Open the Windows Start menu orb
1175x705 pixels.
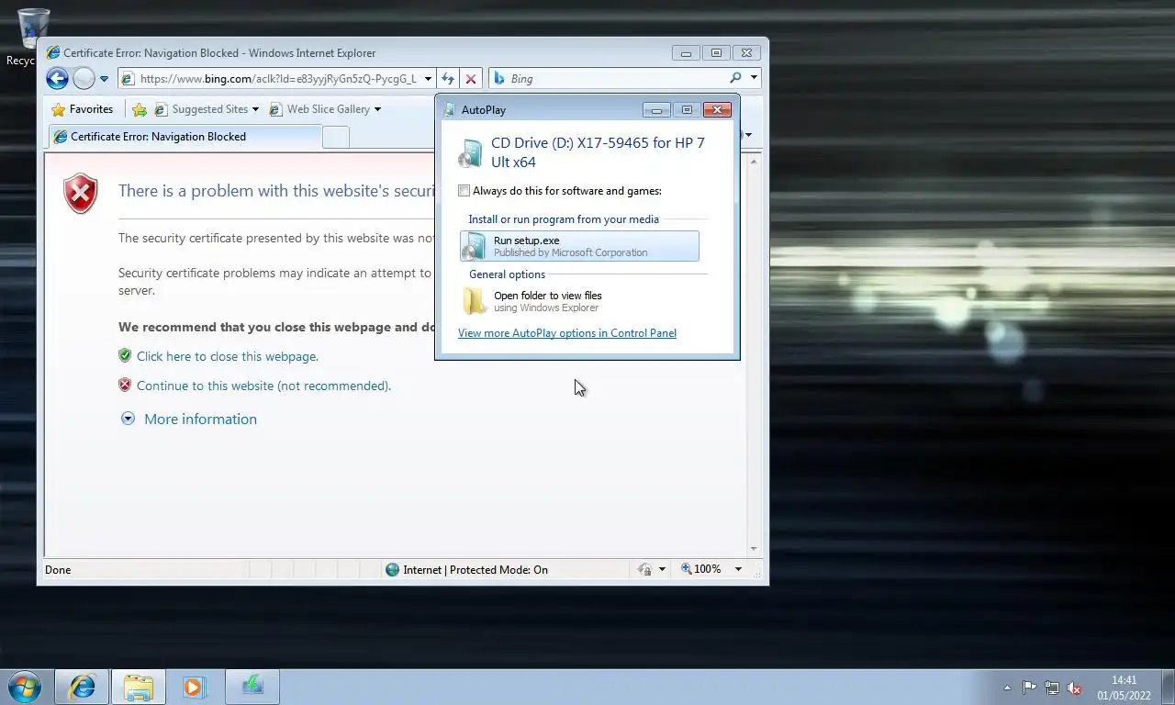25,687
